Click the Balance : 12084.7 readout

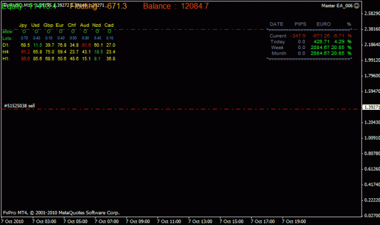click(x=176, y=6)
